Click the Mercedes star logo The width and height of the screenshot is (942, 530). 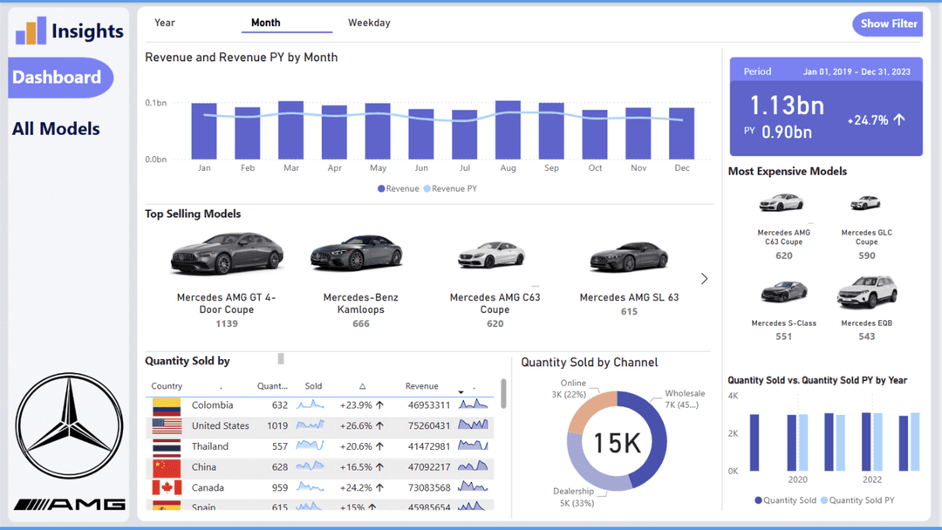70,426
